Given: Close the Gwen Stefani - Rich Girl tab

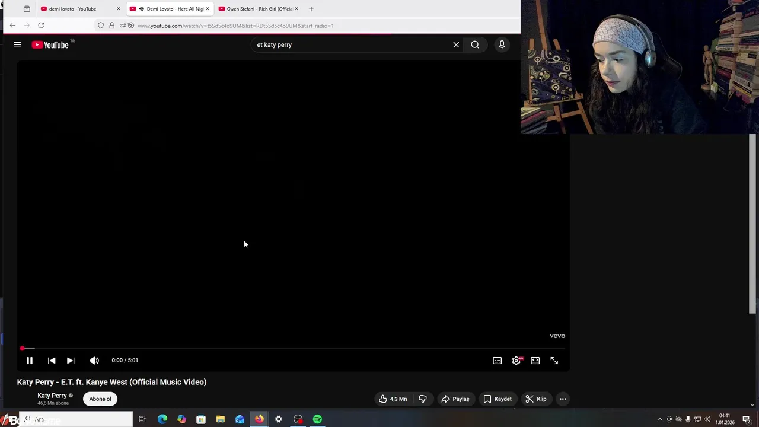Looking at the screenshot, I should click(296, 9).
